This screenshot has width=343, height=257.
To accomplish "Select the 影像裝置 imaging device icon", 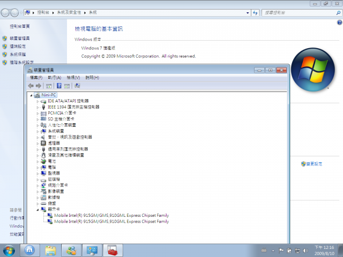I will click(43, 192).
